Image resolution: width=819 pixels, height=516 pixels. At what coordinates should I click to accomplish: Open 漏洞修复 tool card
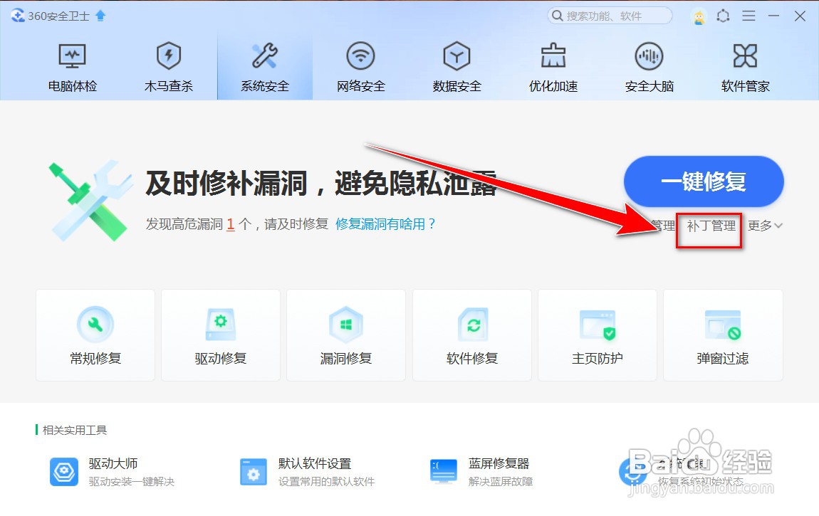pos(346,335)
